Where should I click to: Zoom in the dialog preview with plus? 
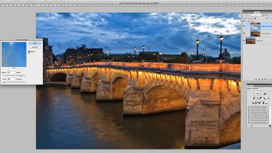click(x=19, y=68)
